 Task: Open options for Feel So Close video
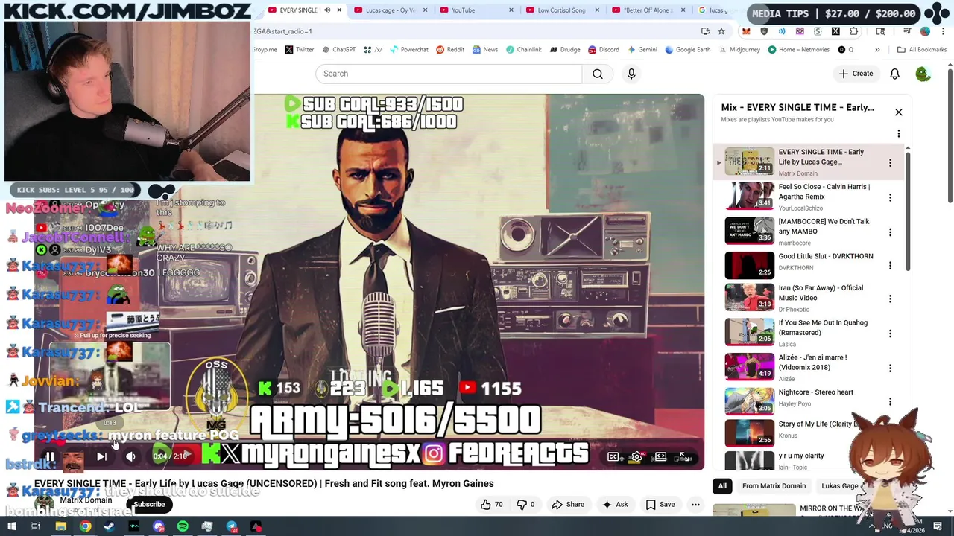click(890, 197)
